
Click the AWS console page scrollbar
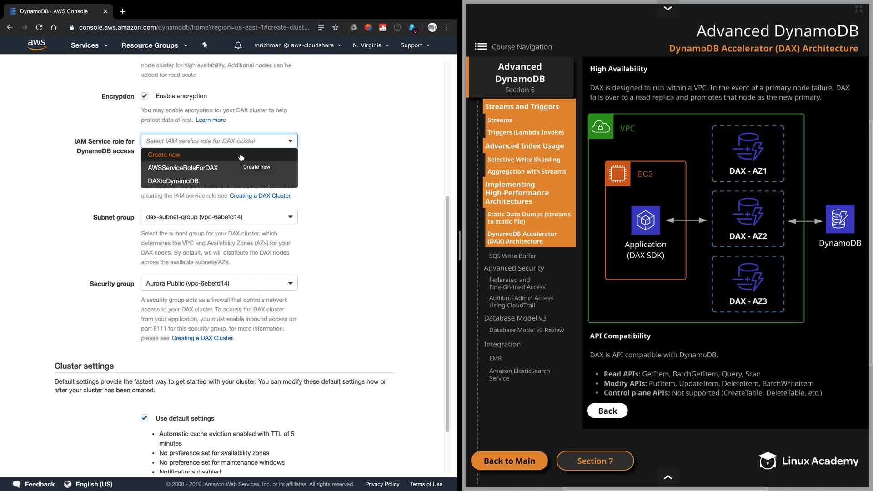447,314
